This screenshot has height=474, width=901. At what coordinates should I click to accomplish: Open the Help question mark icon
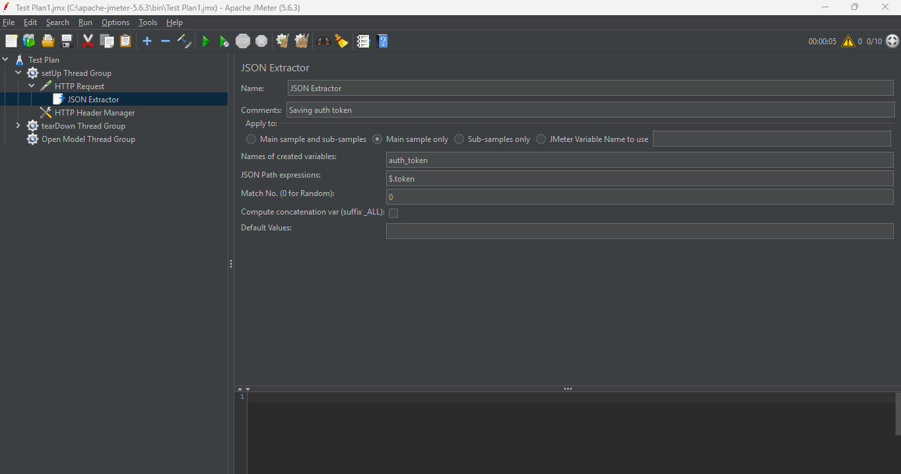[x=382, y=41]
